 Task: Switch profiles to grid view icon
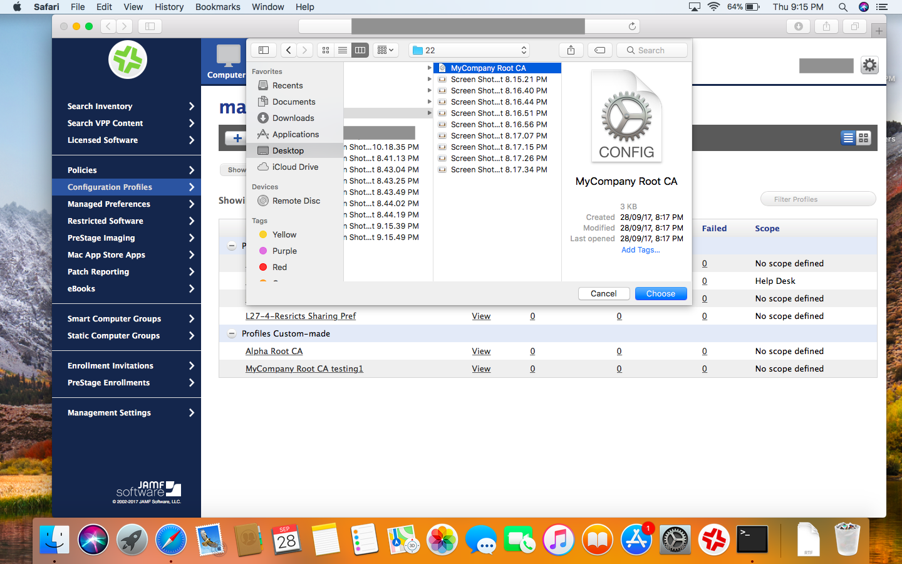pos(864,138)
